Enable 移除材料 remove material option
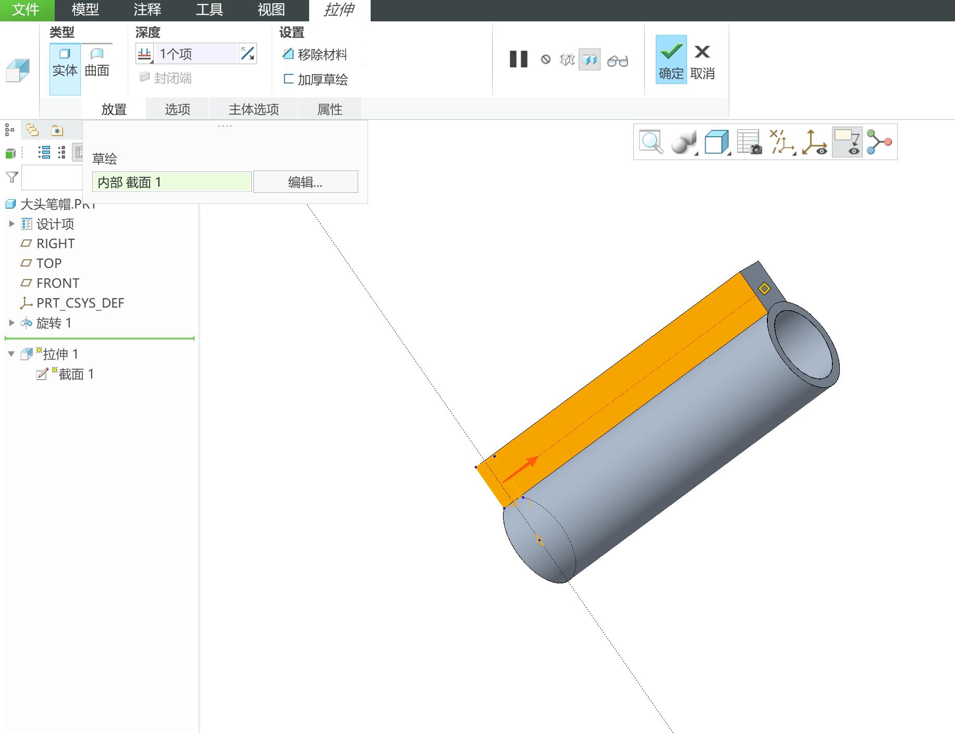Screen dimensions: 955x733 pyautogui.click(x=315, y=54)
